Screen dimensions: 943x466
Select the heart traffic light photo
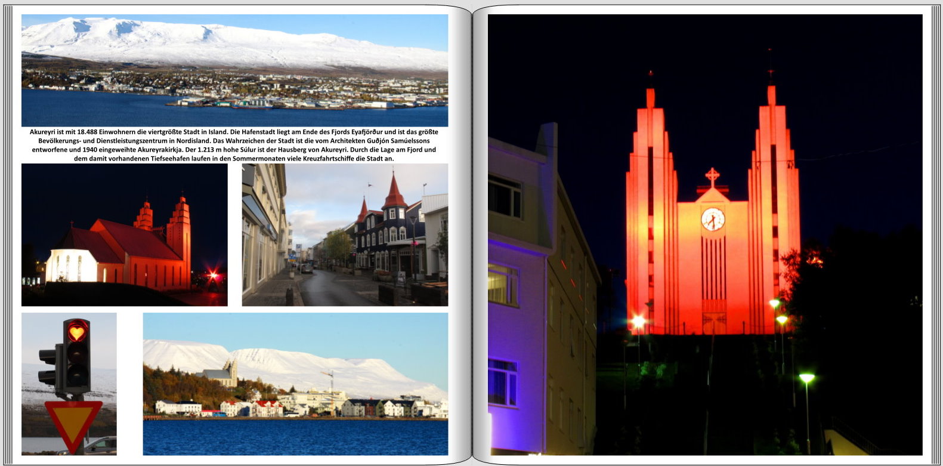pyautogui.click(x=69, y=384)
